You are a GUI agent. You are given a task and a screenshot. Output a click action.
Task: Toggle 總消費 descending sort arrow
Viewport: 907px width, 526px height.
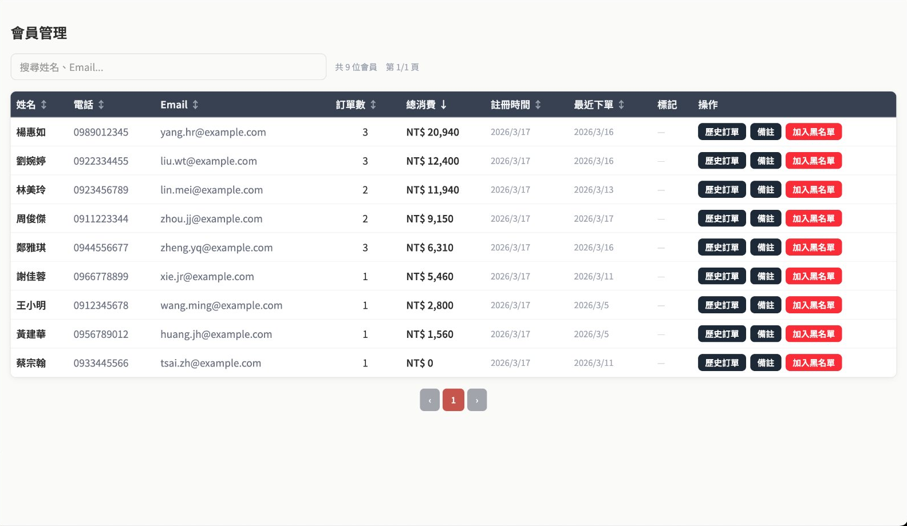[443, 105]
